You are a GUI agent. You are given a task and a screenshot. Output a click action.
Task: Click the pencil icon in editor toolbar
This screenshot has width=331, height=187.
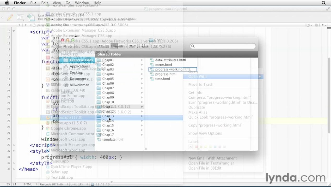[x=10, y=18]
